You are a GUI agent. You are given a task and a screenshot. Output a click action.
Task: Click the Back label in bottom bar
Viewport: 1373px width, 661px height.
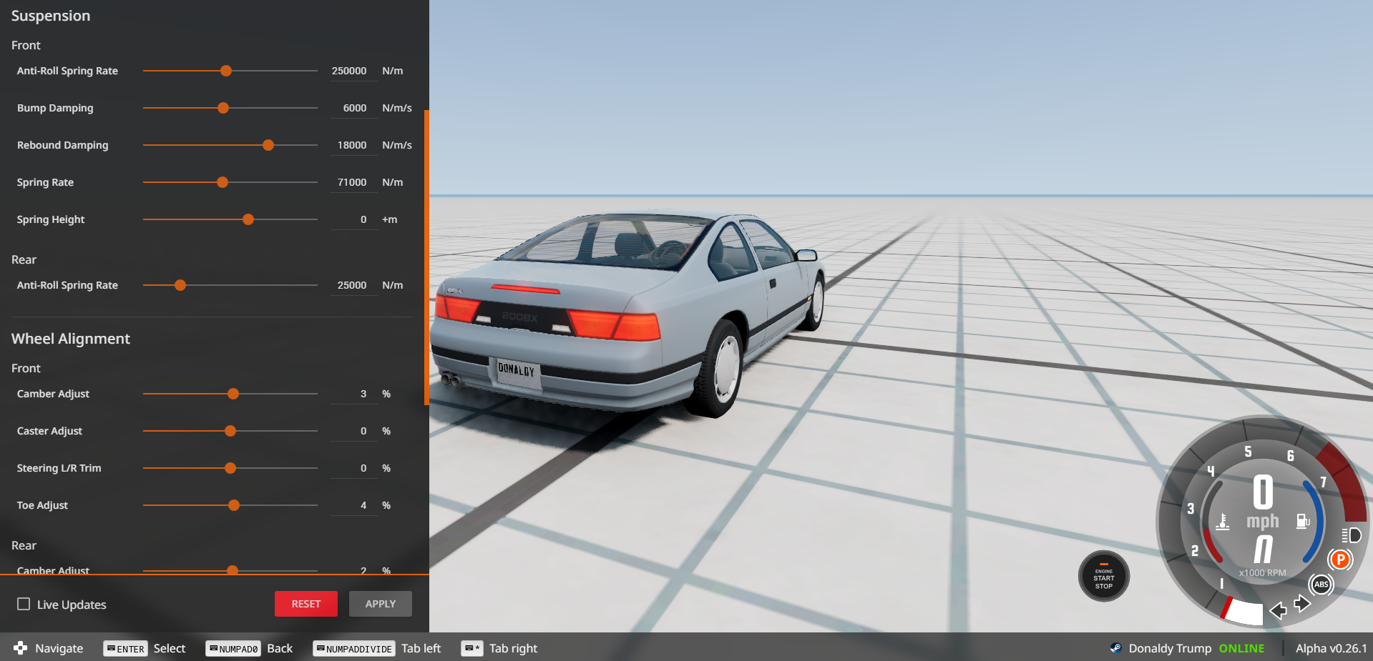coord(280,648)
